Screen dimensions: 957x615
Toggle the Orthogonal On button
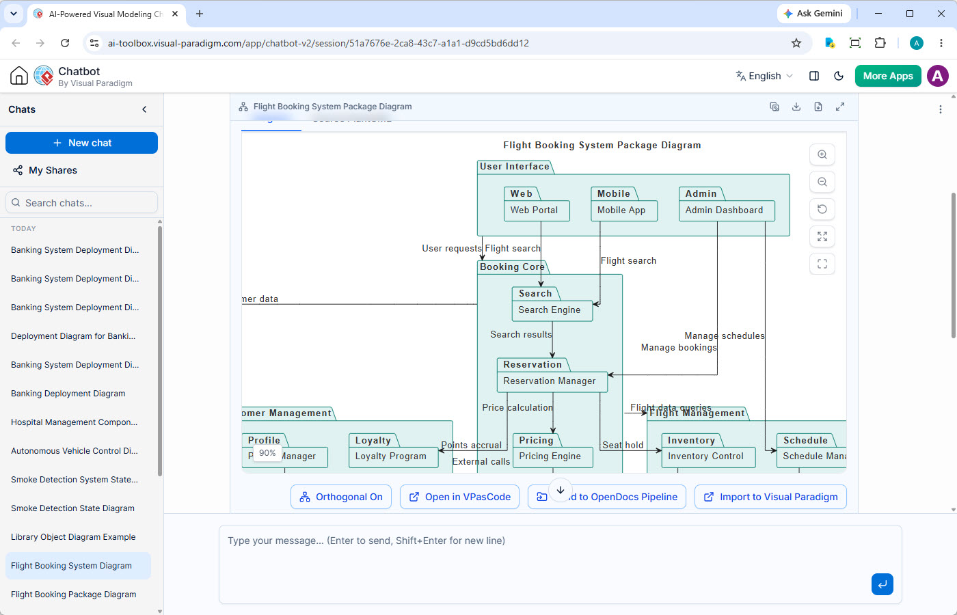(x=341, y=497)
